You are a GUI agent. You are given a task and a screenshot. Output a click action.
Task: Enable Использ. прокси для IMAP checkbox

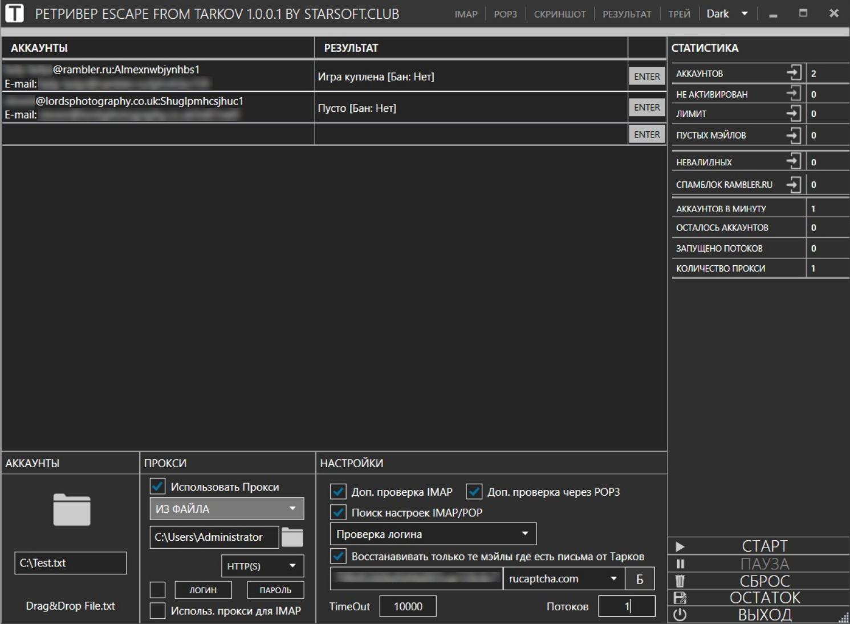158,610
